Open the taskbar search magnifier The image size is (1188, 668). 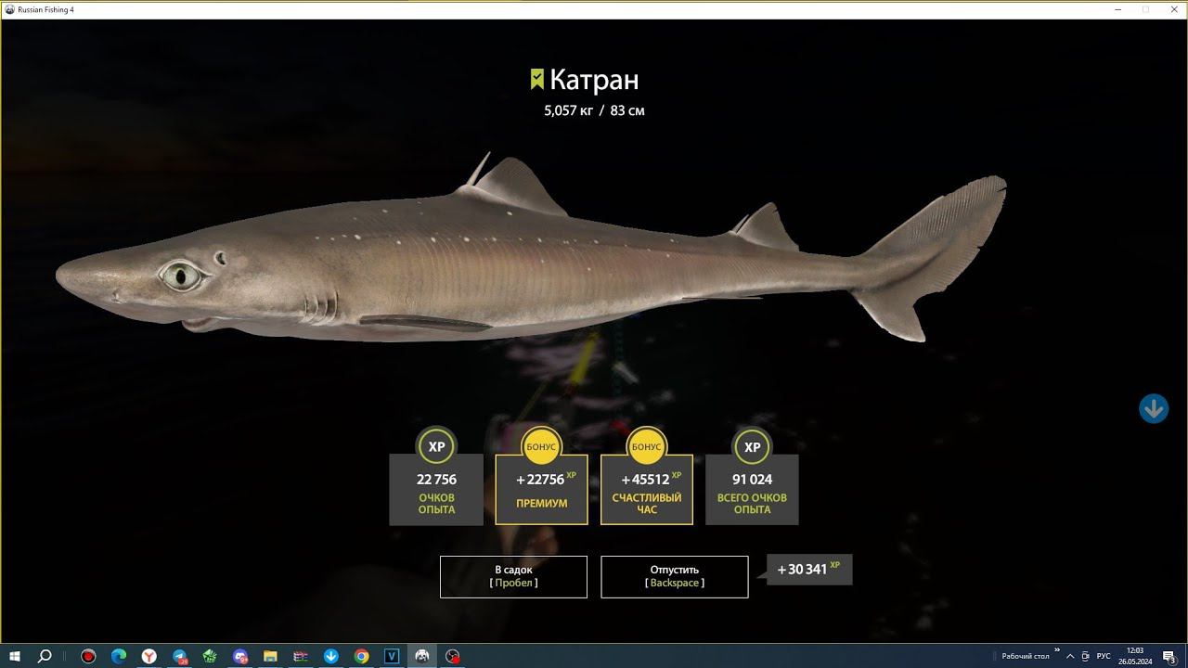click(45, 656)
